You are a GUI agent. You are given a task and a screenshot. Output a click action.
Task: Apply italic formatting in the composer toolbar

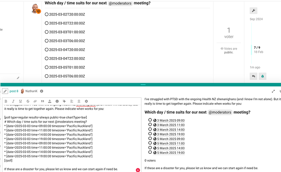13,101
